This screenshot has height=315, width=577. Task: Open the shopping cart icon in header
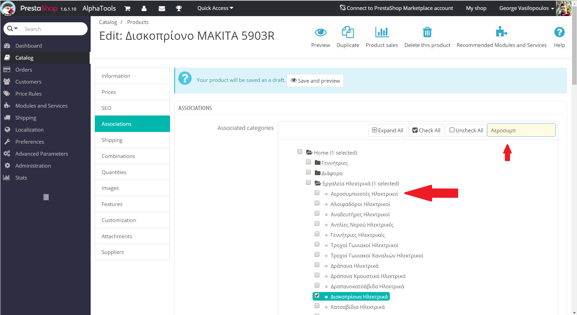coord(127,8)
